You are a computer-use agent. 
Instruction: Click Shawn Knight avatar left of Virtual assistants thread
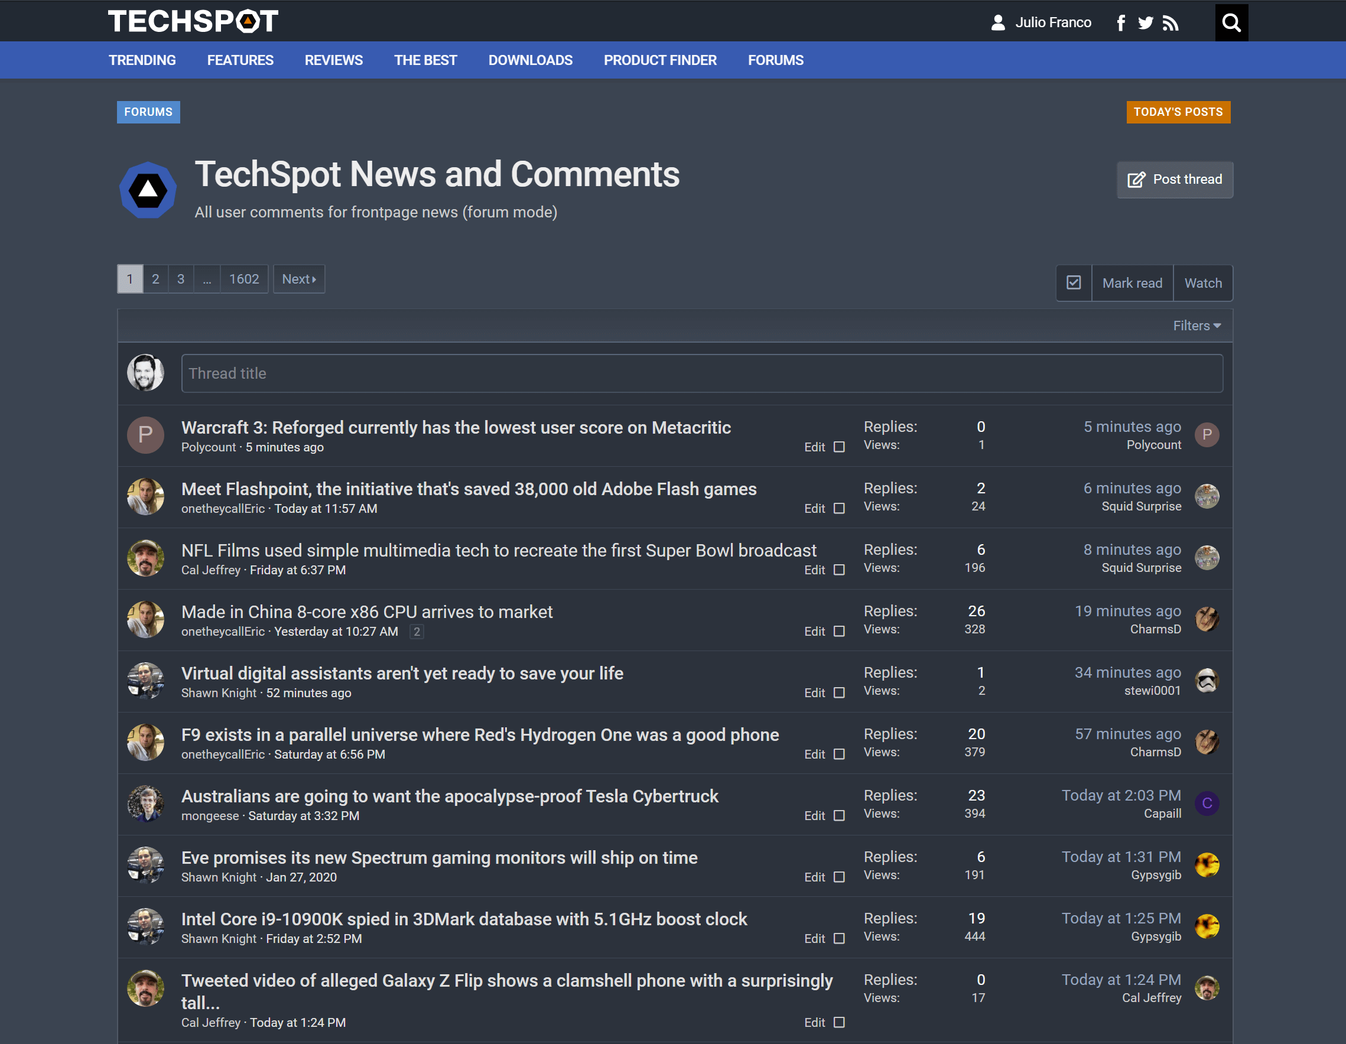(145, 681)
